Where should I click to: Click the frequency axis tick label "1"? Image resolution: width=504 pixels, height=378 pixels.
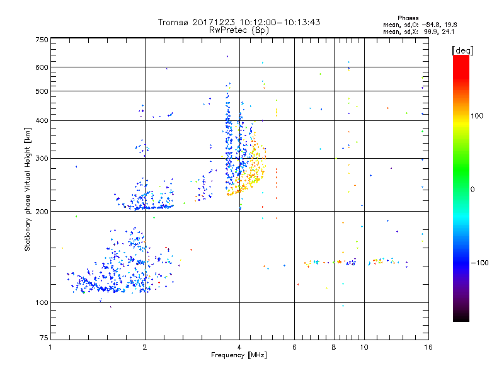(50, 347)
